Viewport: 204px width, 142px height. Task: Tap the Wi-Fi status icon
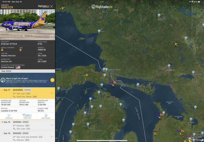192,2
